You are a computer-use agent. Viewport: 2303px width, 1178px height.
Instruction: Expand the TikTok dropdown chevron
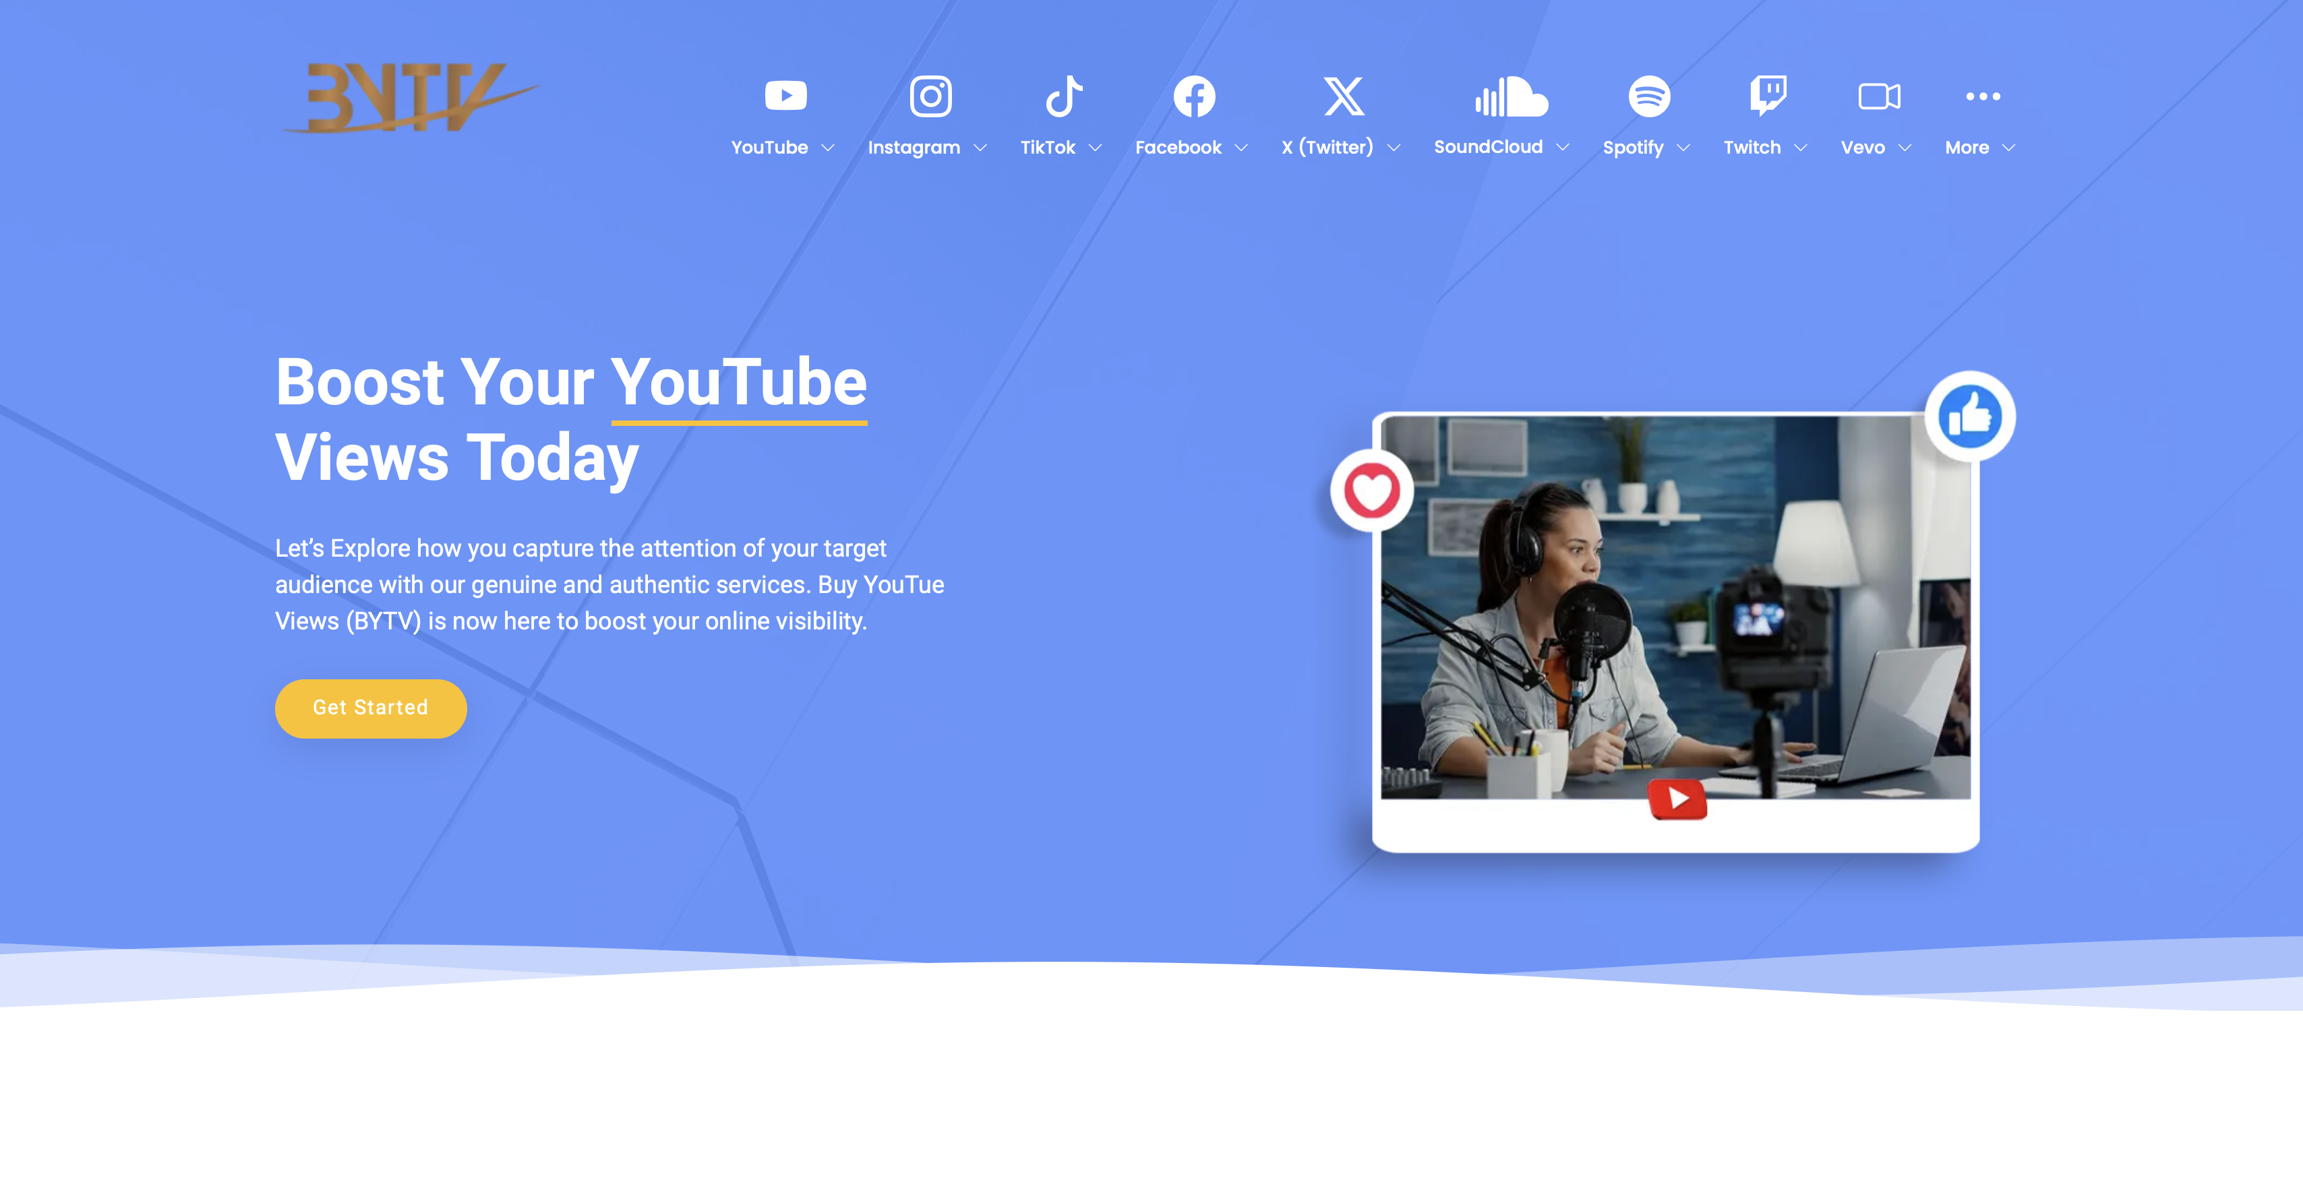tap(1095, 148)
